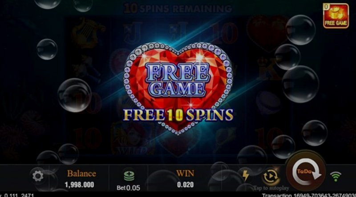This screenshot has height=197, width=356.
Task: Select the Bet 0.05 amount
Action: pos(129,188)
